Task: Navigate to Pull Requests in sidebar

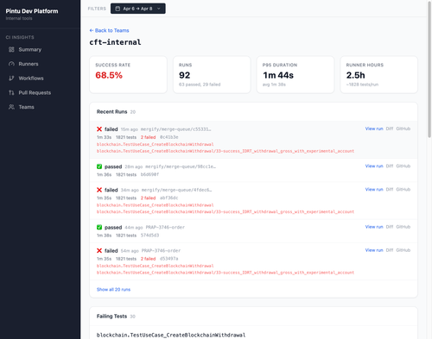Action: (35, 92)
